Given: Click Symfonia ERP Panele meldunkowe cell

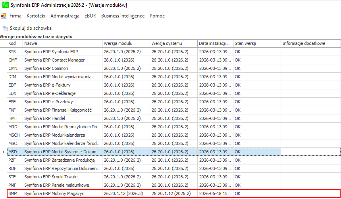Looking at the screenshot, I should point(62,185).
